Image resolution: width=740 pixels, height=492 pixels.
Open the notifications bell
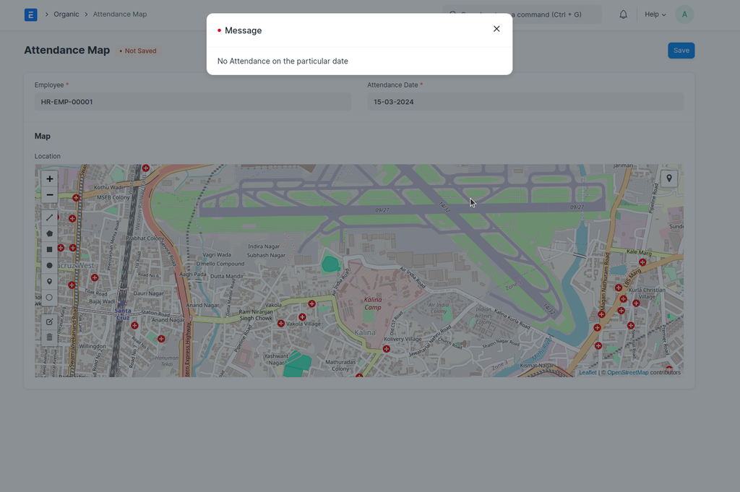[x=623, y=14]
